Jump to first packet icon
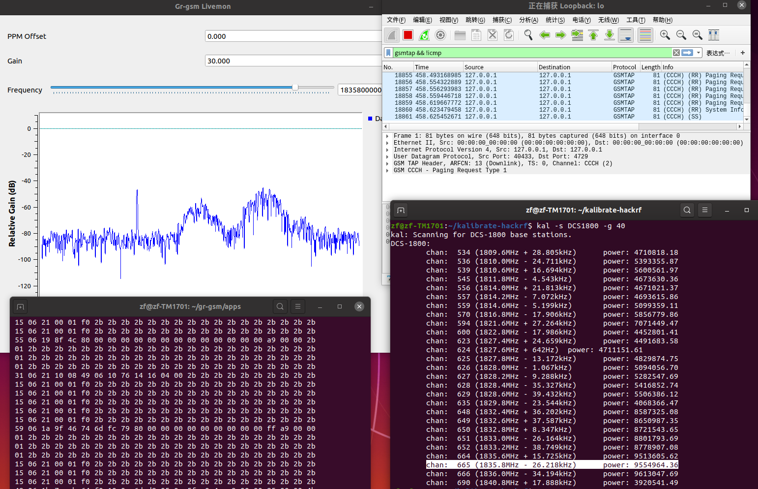Screen dimensions: 758x489 [593, 35]
